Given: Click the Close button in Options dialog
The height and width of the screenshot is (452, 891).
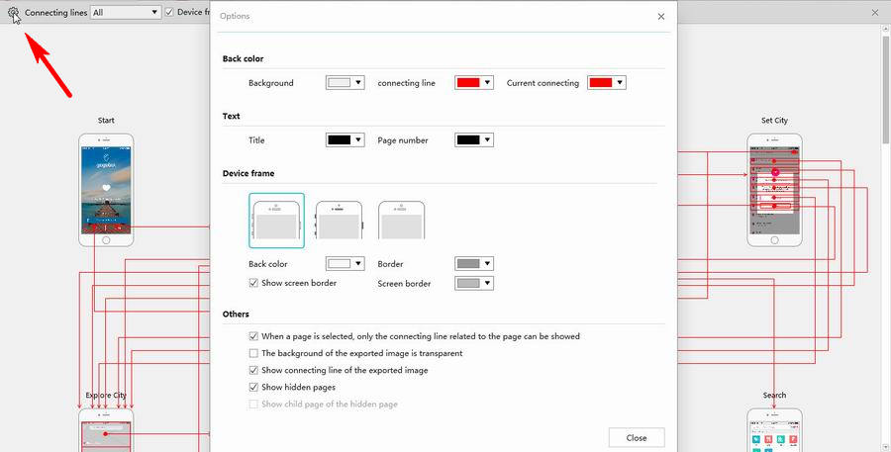Looking at the screenshot, I should click(637, 438).
